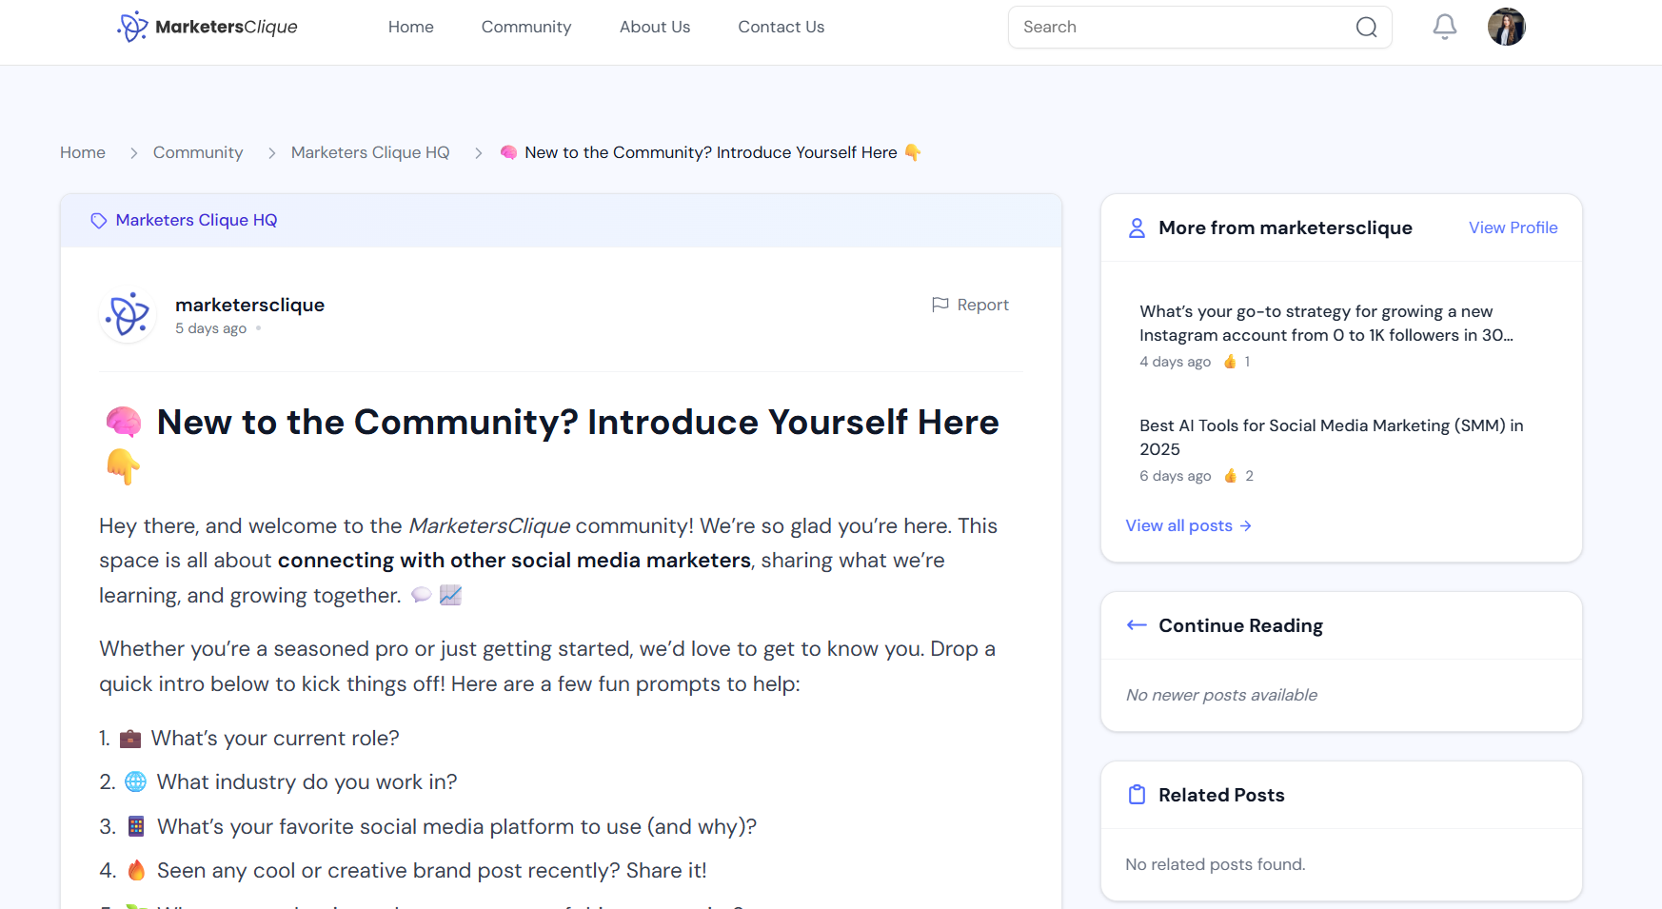Click the marketersclique author avatar
The height and width of the screenshot is (909, 1662).
(x=128, y=315)
